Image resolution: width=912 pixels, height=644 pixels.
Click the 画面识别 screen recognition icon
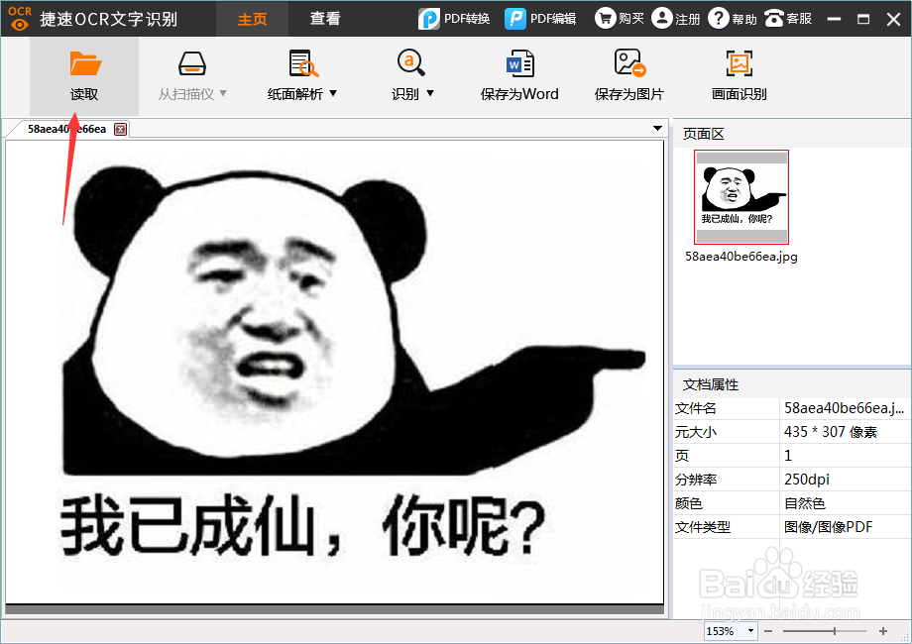740,63
